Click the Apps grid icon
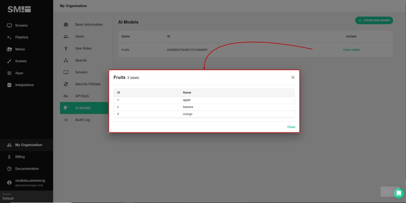 click(x=9, y=73)
